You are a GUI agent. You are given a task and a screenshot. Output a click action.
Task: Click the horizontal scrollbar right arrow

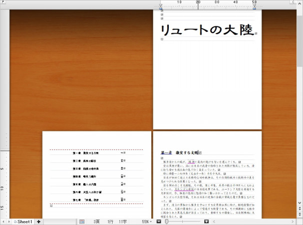click(x=292, y=221)
